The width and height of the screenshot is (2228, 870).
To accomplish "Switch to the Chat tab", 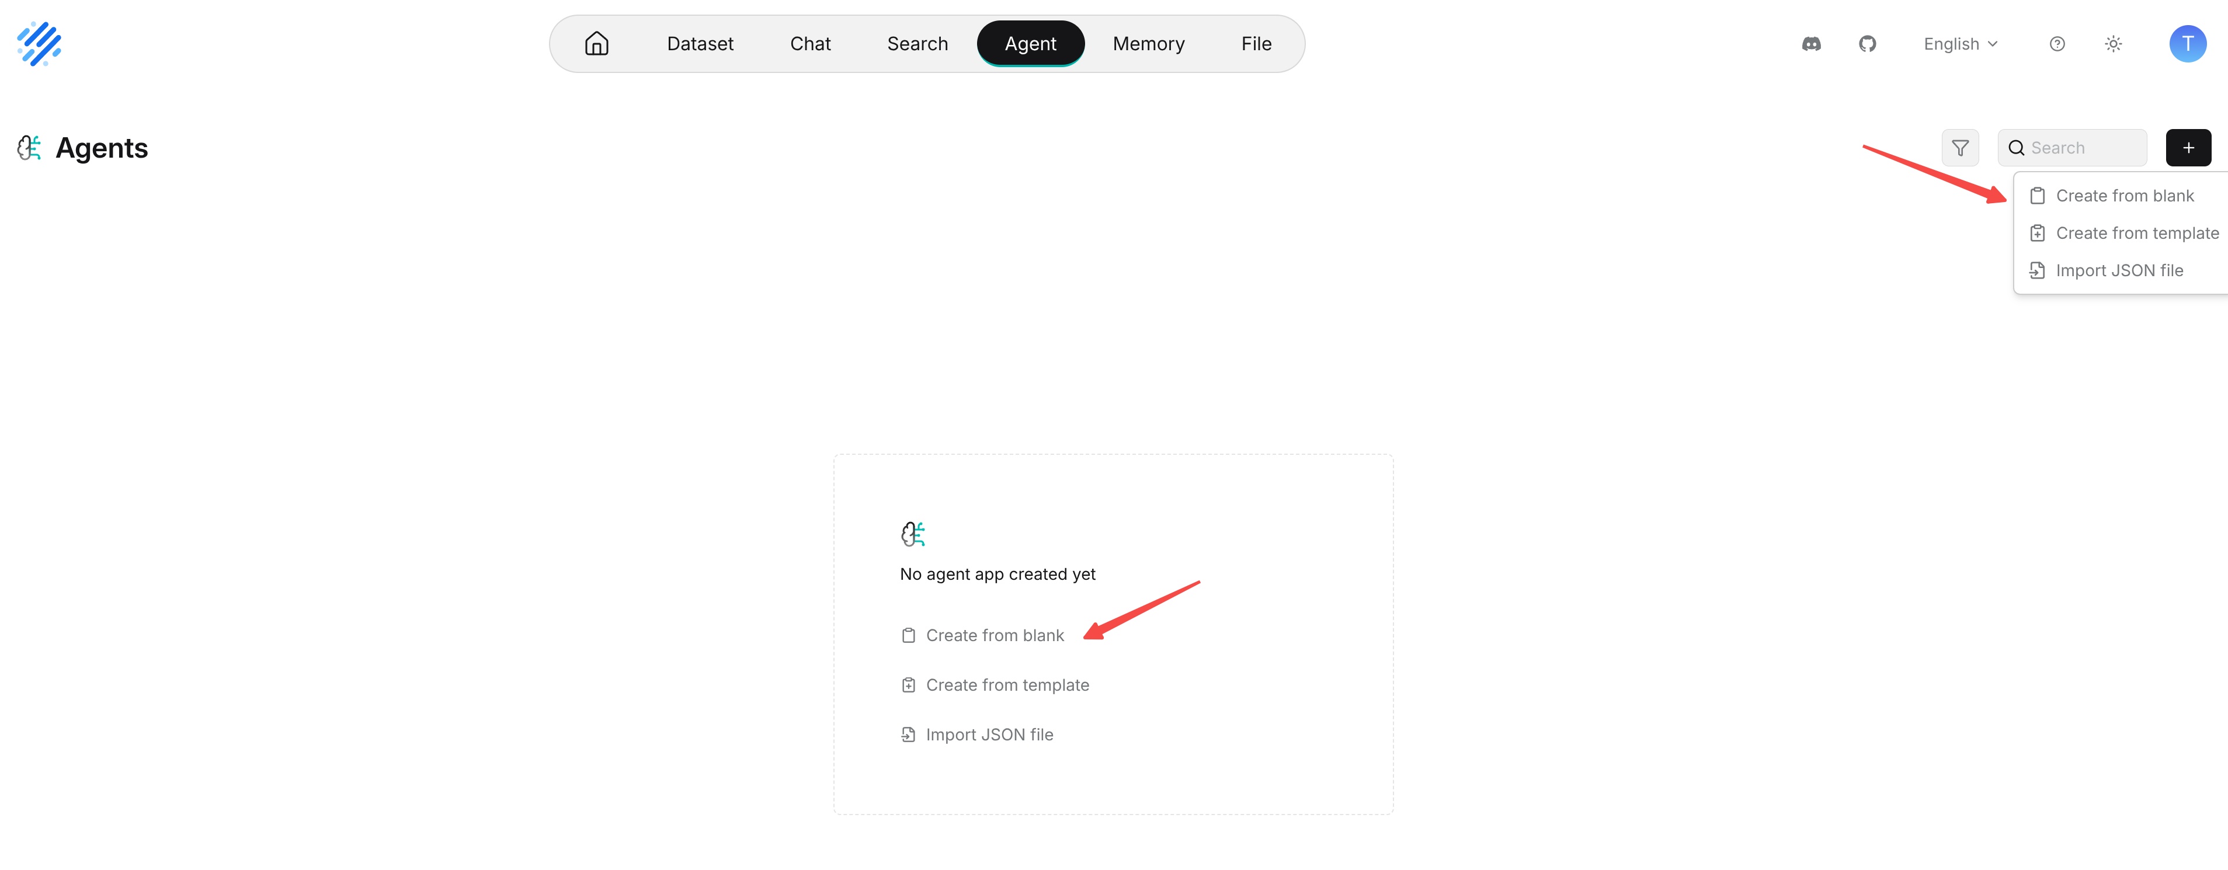I will click(811, 43).
